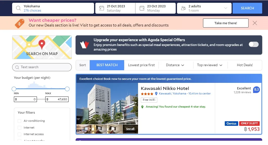The height and width of the screenshot is (145, 268).
Task: Click the main Kawasaki Nikko Hotel photo
Action: click(107, 104)
